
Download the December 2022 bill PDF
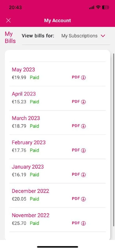pos(79,199)
